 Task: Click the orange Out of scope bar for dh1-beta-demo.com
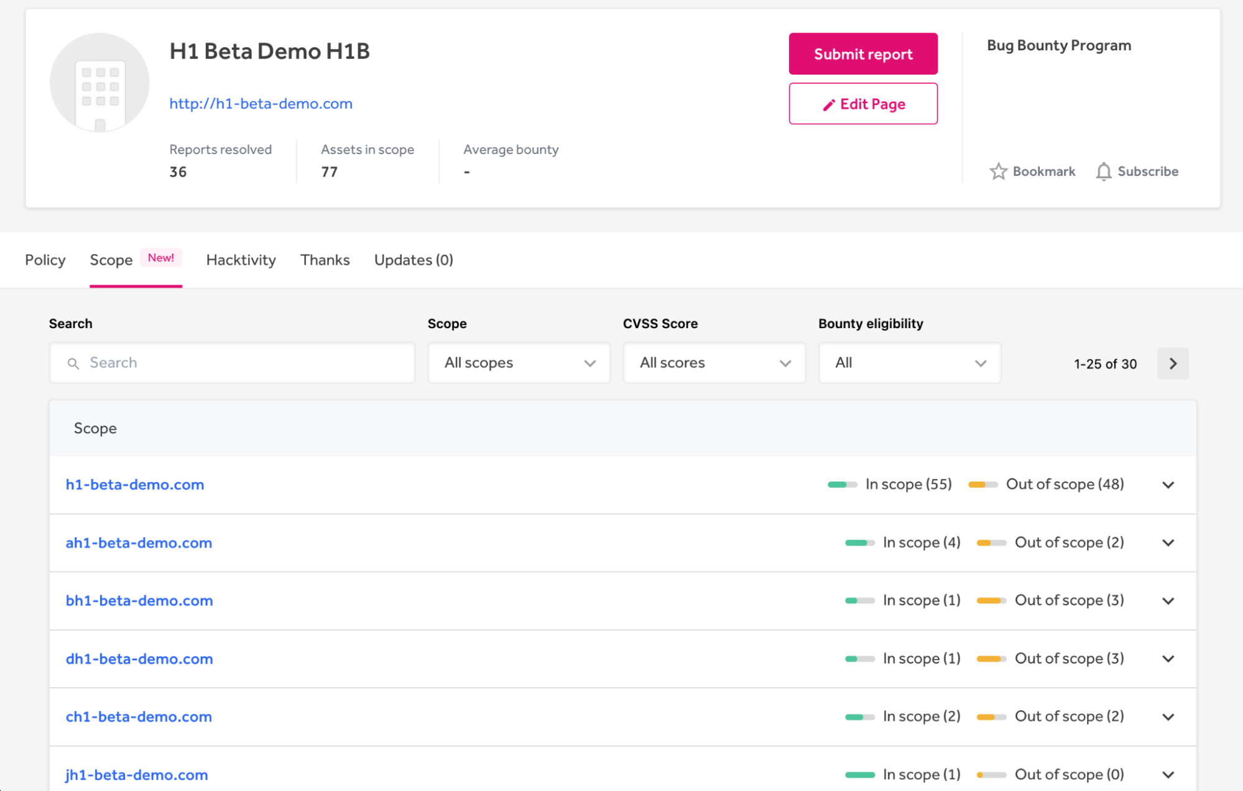tap(991, 659)
